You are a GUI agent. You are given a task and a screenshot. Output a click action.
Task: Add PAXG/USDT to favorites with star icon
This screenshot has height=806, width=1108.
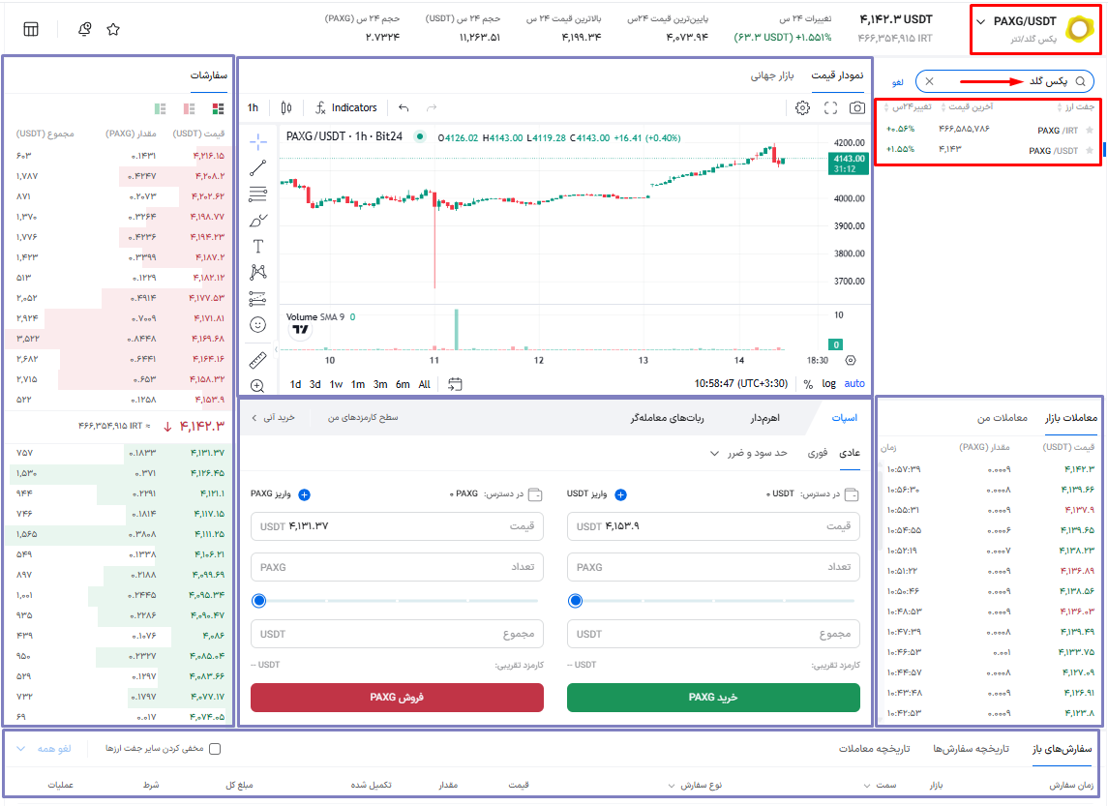coord(113,29)
